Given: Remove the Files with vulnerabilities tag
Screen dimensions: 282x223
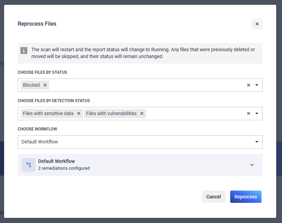Looking at the screenshot, I should coord(142,113).
